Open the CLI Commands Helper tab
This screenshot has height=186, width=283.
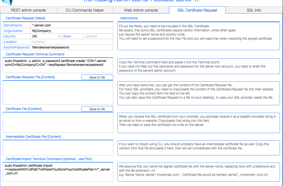coord(85,10)
